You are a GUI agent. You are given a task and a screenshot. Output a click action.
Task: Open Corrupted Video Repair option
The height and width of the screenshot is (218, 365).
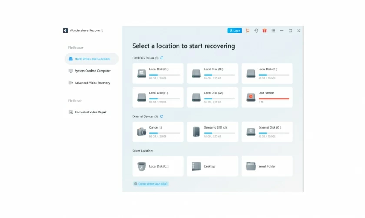[92, 112]
